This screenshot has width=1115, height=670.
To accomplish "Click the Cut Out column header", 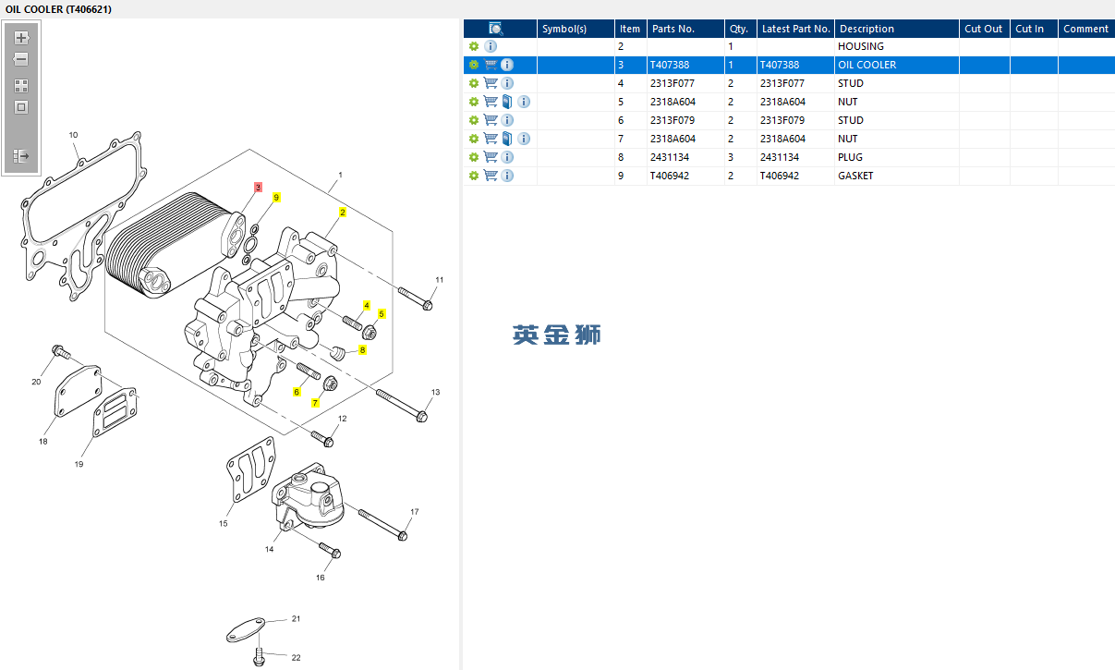I will tap(985, 29).
